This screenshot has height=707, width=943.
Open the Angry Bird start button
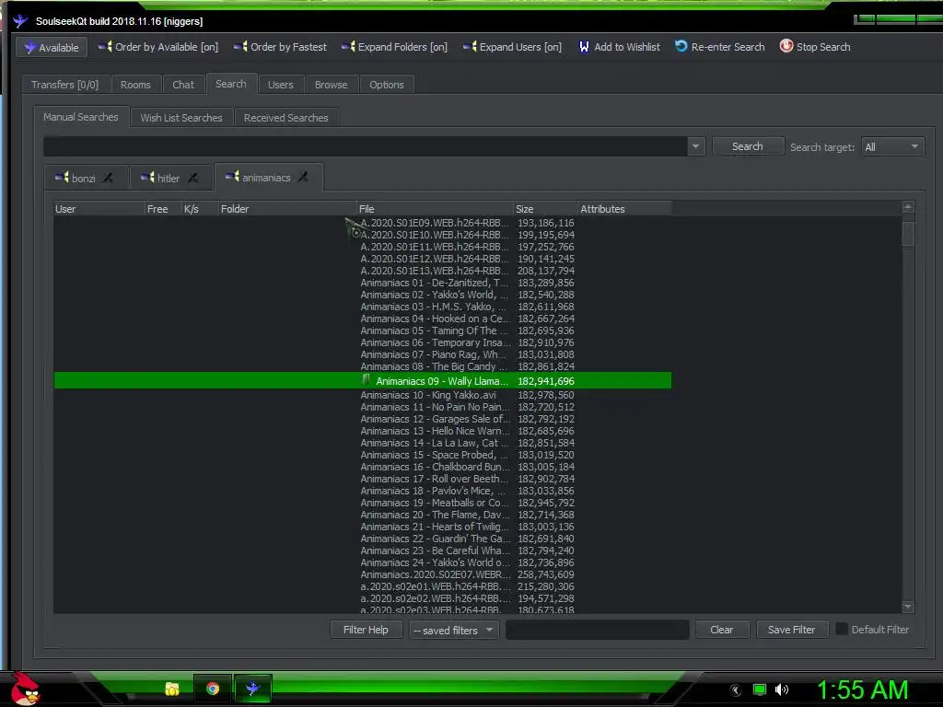24,689
